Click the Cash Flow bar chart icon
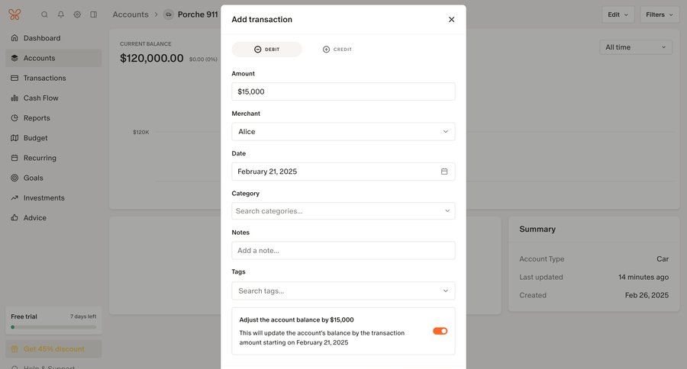 tap(15, 98)
